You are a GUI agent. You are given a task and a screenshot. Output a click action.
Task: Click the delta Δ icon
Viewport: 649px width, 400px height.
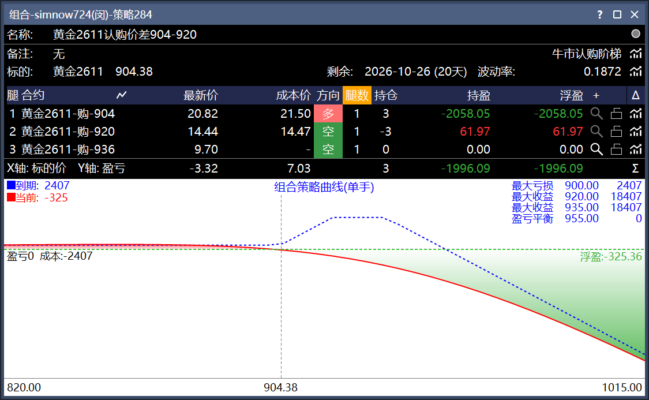[x=636, y=96]
